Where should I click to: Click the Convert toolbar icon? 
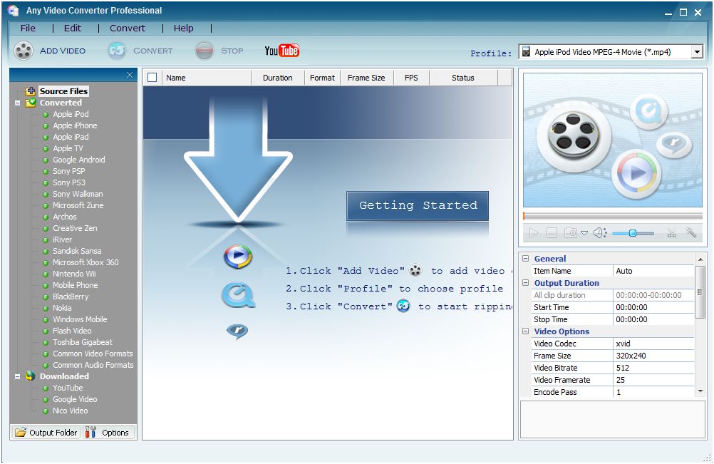tap(117, 51)
